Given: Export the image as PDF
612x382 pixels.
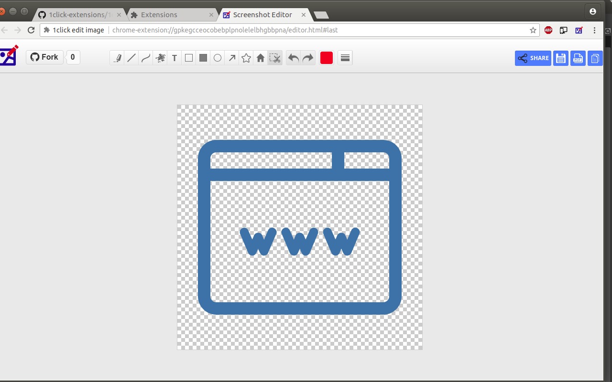Looking at the screenshot, I should [578, 58].
